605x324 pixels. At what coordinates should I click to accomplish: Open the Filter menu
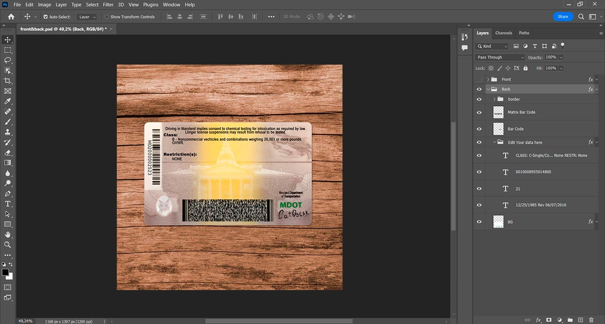(x=108, y=5)
